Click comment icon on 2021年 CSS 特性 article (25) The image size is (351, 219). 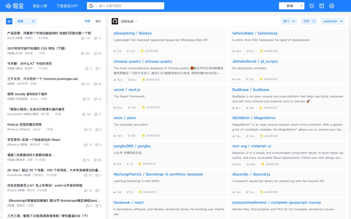(x=95, y=53)
